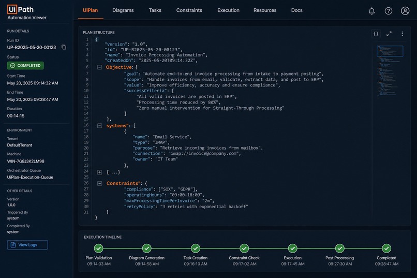The image size is (417, 278).
Task: Click the "successCriteria" key in code
Action: 146,91
